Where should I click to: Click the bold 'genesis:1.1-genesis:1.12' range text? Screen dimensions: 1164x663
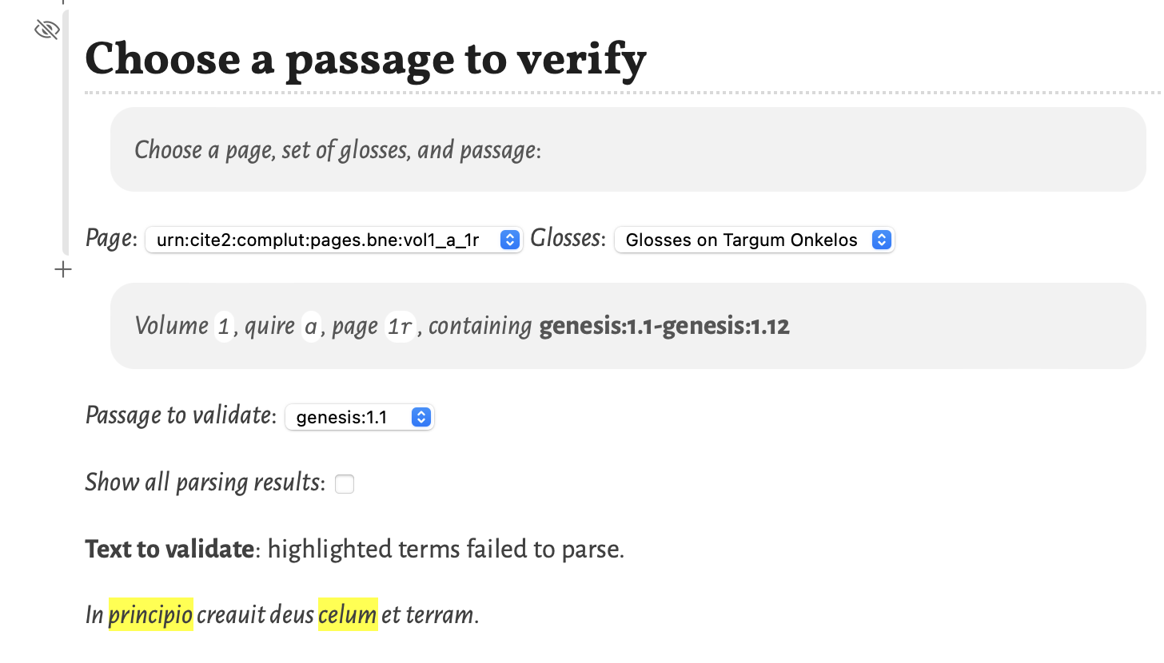[x=664, y=326]
